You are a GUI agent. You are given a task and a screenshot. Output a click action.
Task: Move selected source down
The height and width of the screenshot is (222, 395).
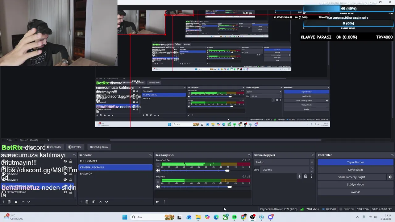[x=29, y=202]
